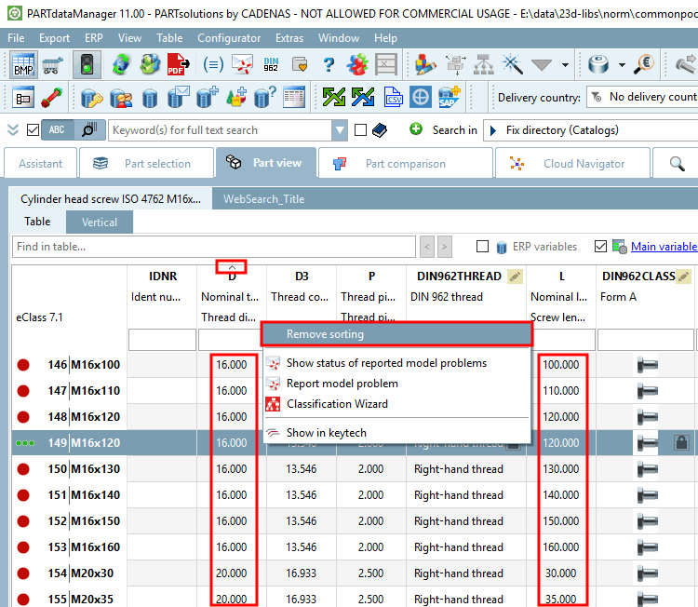The image size is (698, 607).
Task: Click the folder with heart favorites icon
Action: coord(300,64)
